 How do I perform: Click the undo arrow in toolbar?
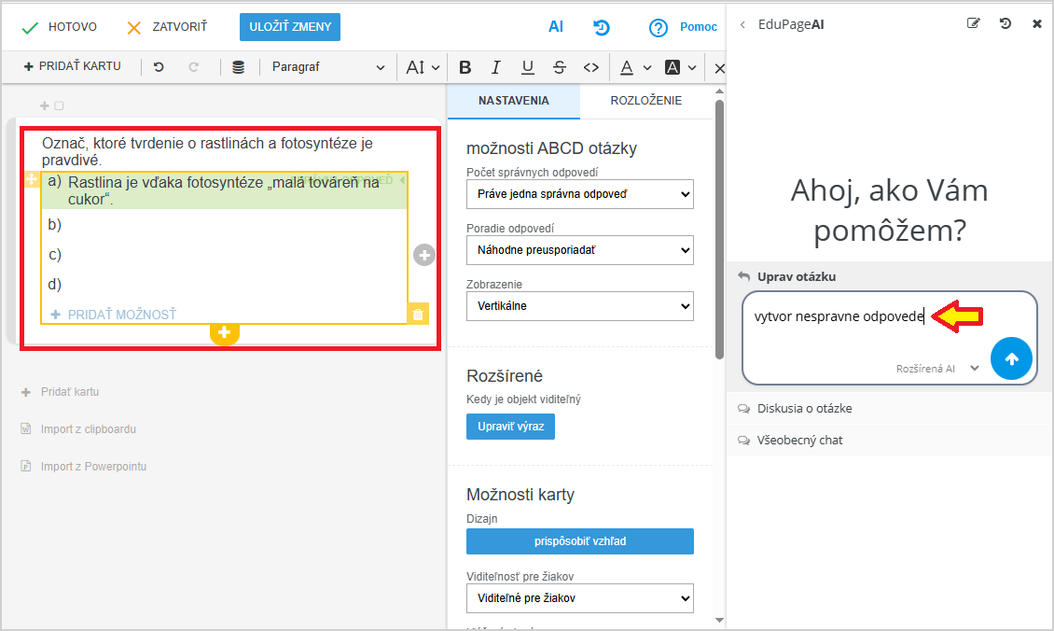click(x=159, y=67)
